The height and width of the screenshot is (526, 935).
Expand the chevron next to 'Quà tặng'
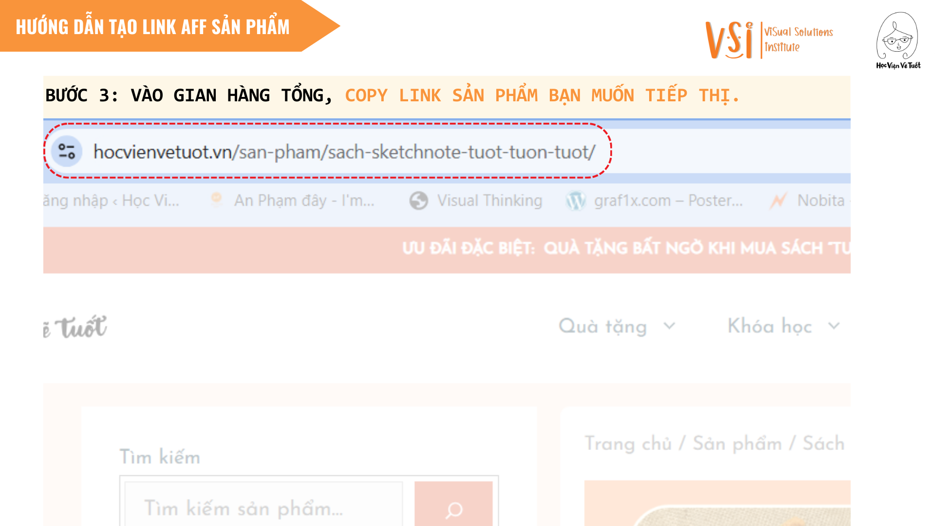point(670,325)
